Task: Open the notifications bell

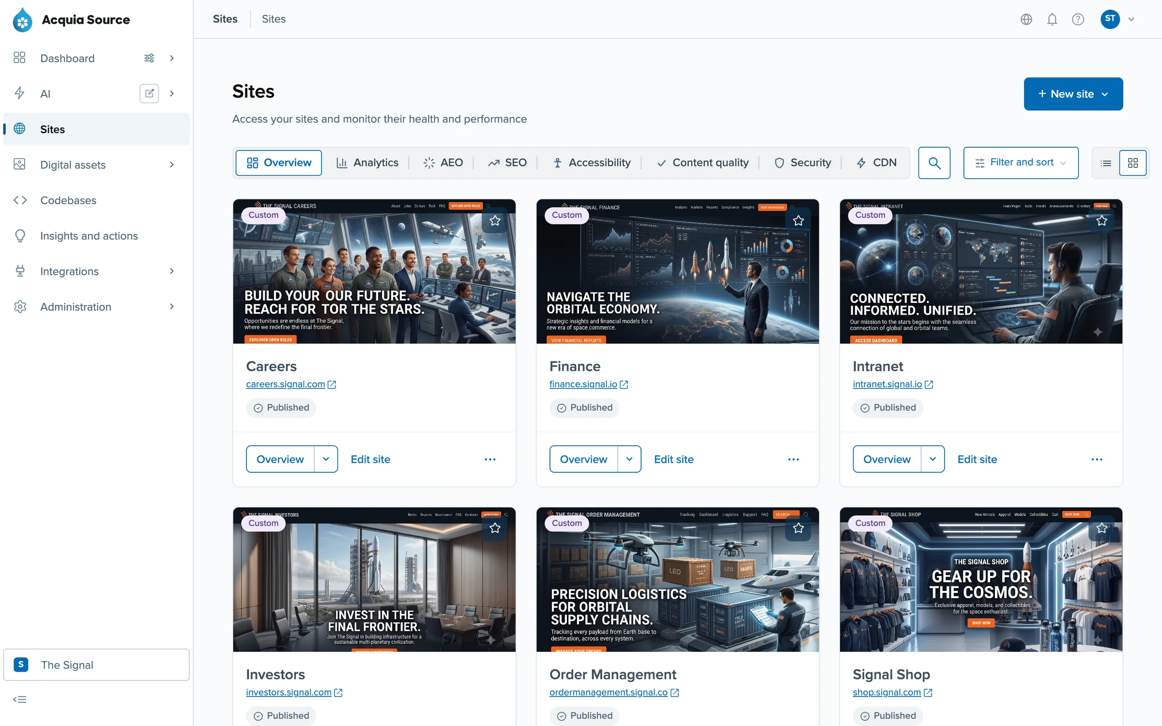Action: tap(1052, 19)
